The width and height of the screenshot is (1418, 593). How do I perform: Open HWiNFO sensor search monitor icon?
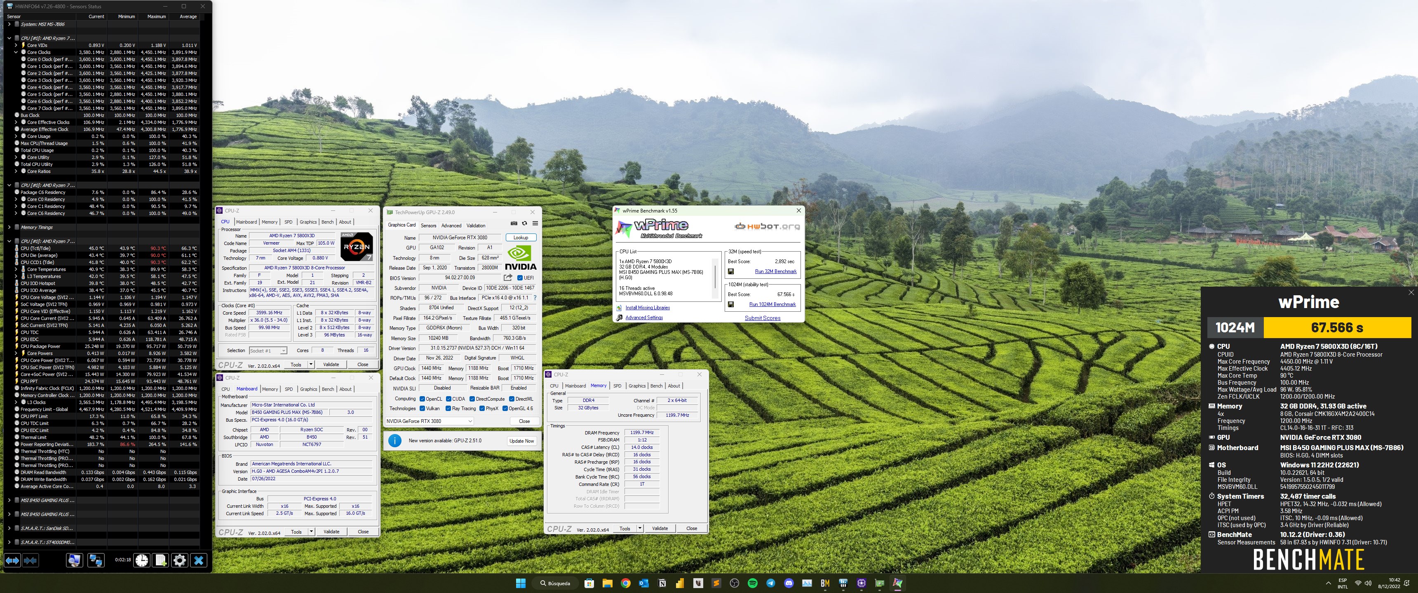(74, 560)
